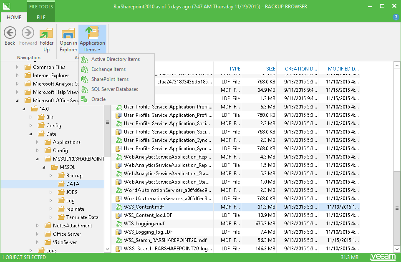Sort by the CREATION D... column header
Image resolution: width=401 pixels, height=262 pixels.
301,68
